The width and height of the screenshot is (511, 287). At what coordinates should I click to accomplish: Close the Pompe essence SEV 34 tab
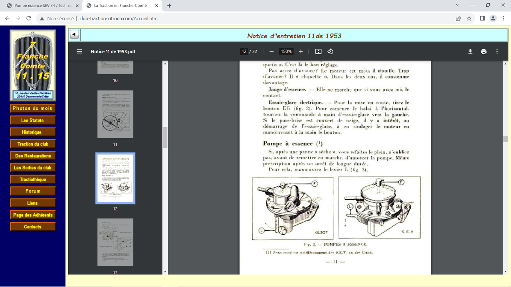pyautogui.click(x=77, y=6)
